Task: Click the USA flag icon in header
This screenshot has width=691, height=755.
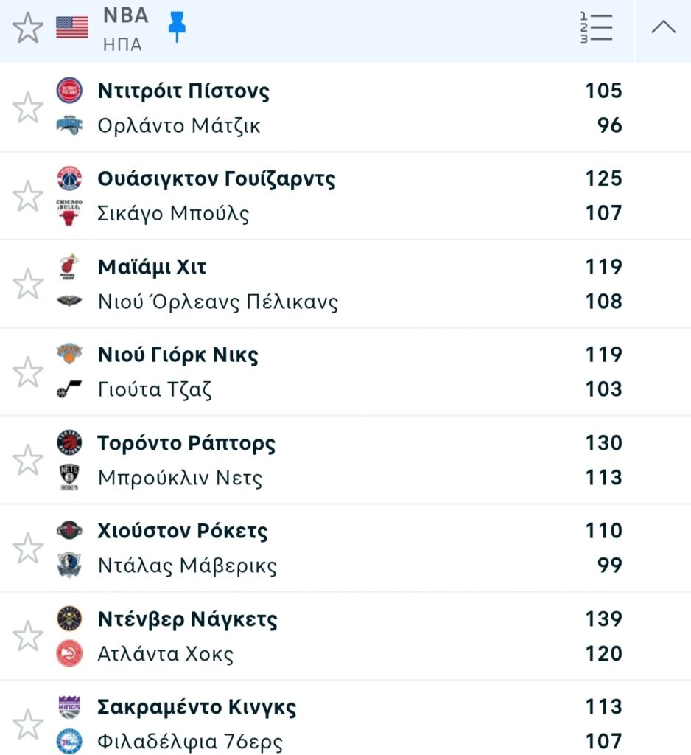Action: (x=72, y=28)
